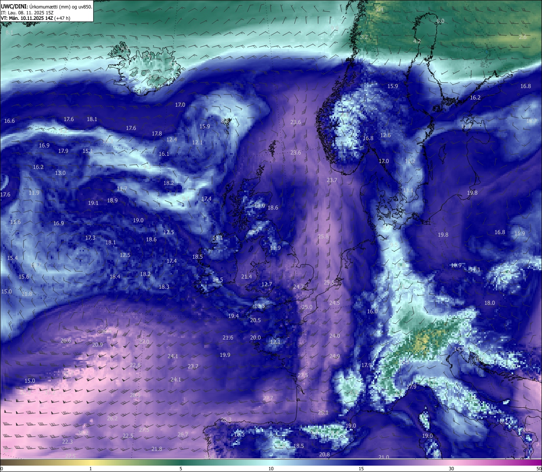The height and width of the screenshot is (472, 542).
Task: Click the 18.9 value label
Action: (x=112, y=200)
